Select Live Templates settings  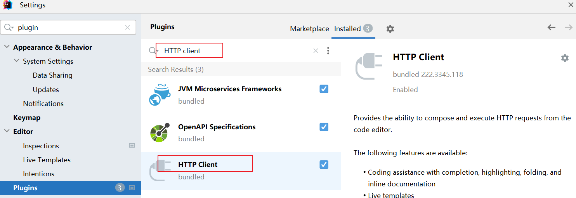(47, 160)
